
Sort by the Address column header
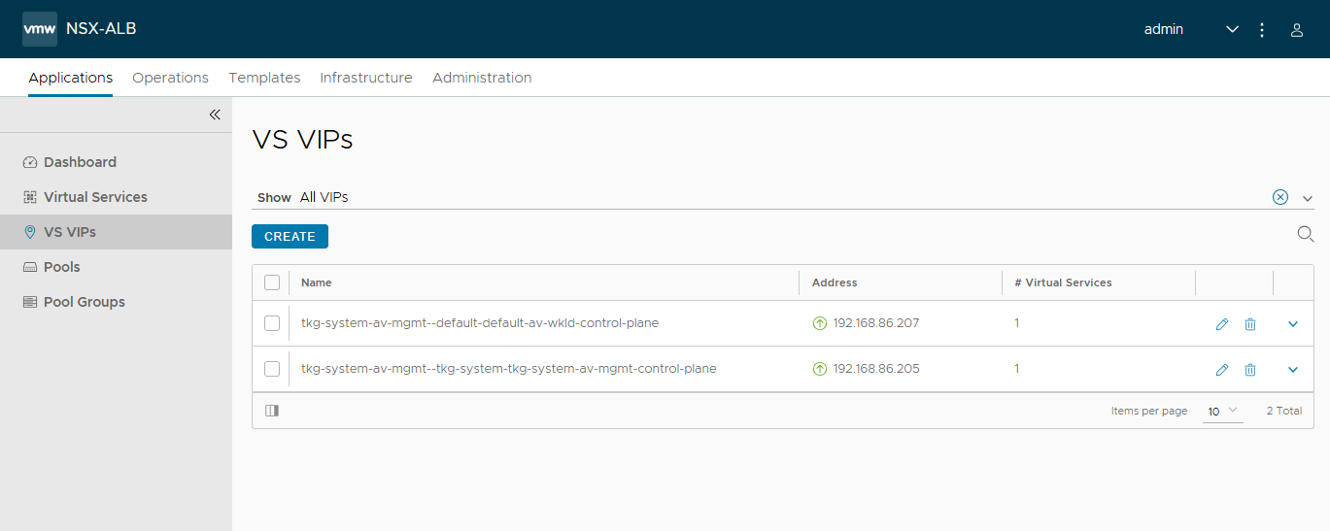[835, 282]
